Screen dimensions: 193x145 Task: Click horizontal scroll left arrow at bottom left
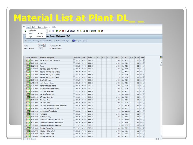[x=27, y=139]
